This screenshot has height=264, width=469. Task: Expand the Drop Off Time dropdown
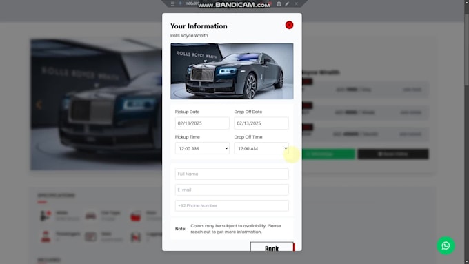coord(261,148)
